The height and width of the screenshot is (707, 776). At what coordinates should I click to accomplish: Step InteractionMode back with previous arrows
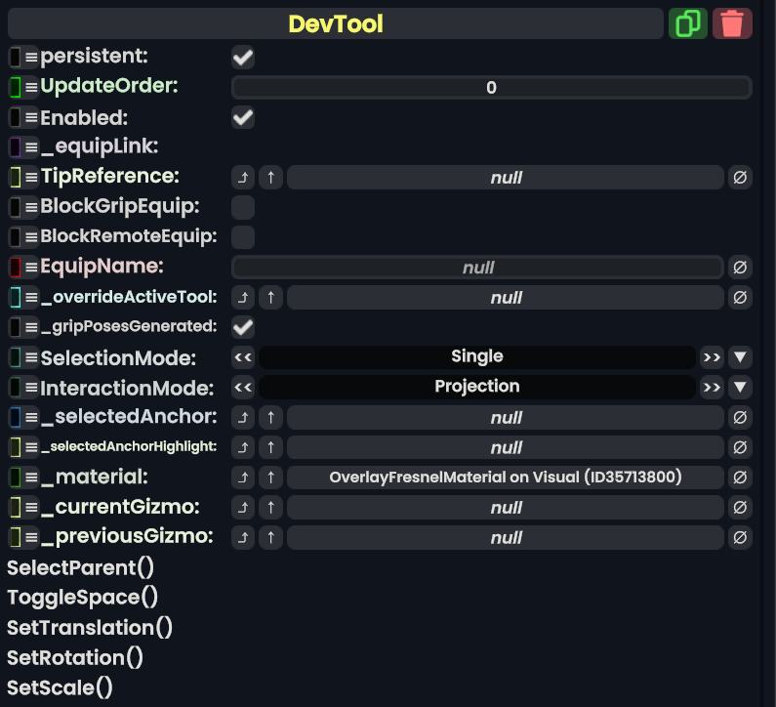click(x=243, y=388)
